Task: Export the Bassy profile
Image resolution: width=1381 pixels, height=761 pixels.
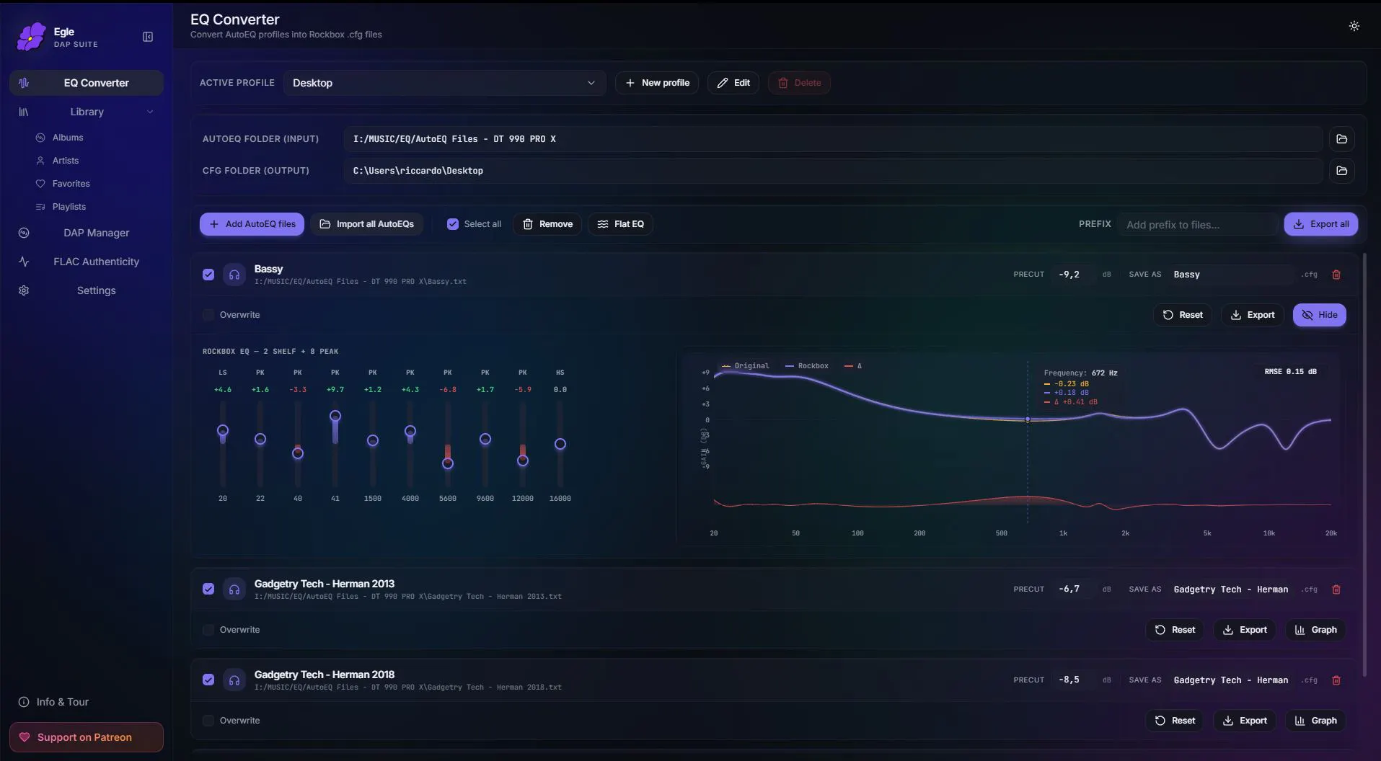Action: pyautogui.click(x=1253, y=315)
